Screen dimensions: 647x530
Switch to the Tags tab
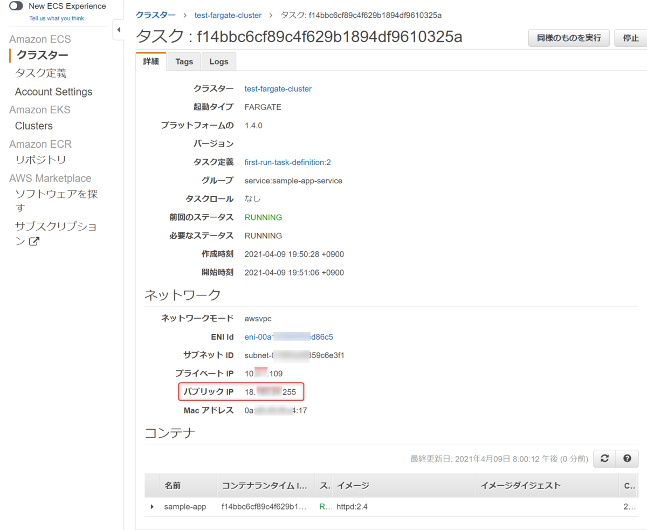(184, 61)
